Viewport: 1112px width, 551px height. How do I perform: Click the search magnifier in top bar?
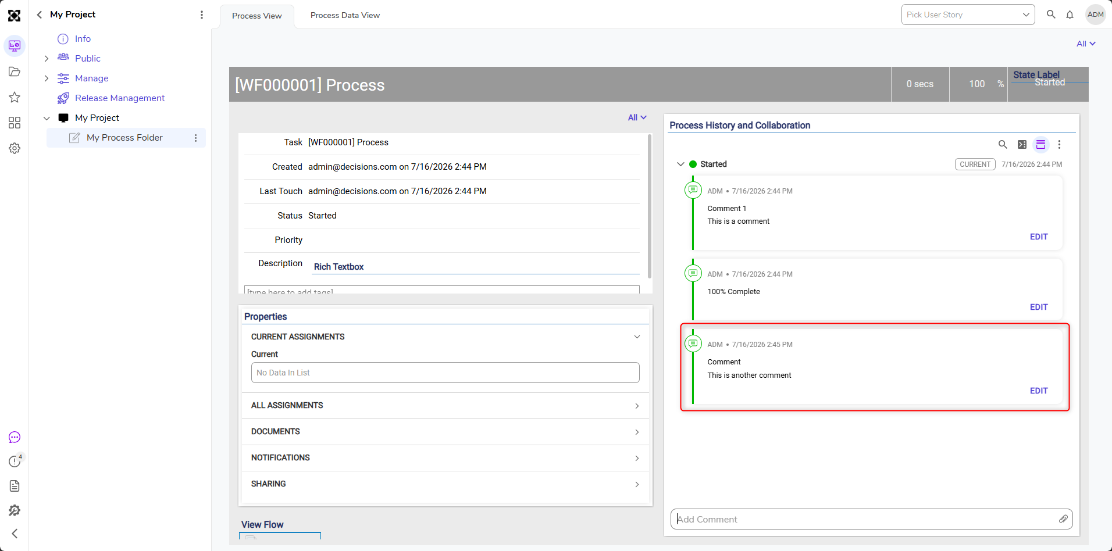tap(1051, 15)
